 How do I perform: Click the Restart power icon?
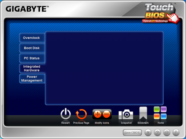66,114
